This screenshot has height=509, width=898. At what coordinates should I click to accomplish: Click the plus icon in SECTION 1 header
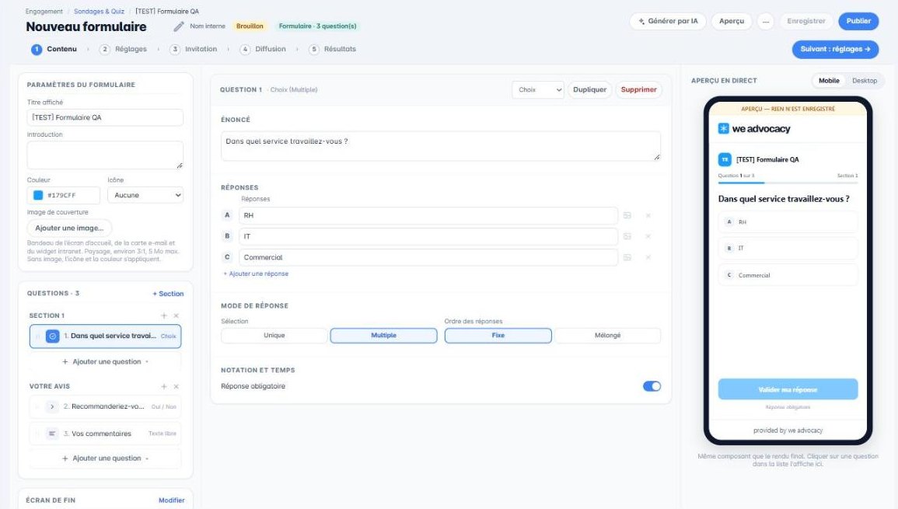tap(164, 316)
